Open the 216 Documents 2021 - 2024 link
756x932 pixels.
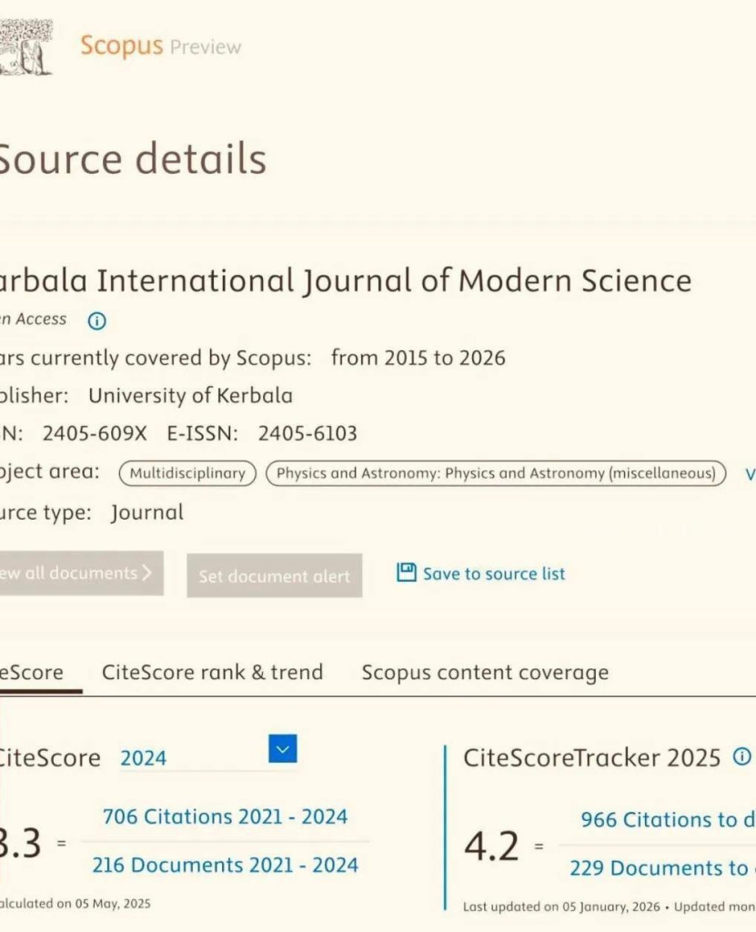pyautogui.click(x=225, y=865)
